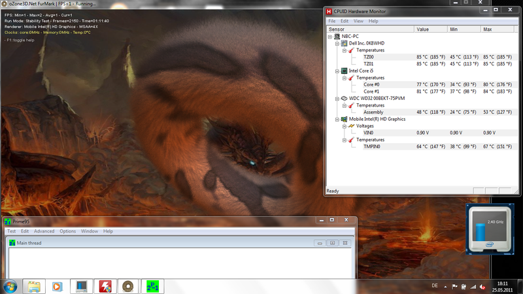The image size is (523, 294).
Task: Collapse Temperatures under WDC hard drive
Action: tap(345, 106)
